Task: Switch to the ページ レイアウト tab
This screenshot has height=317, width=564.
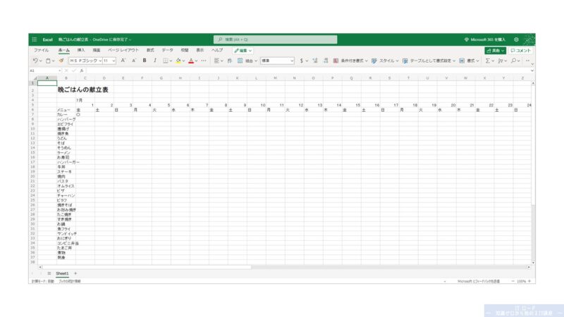Action: pyautogui.click(x=123, y=50)
